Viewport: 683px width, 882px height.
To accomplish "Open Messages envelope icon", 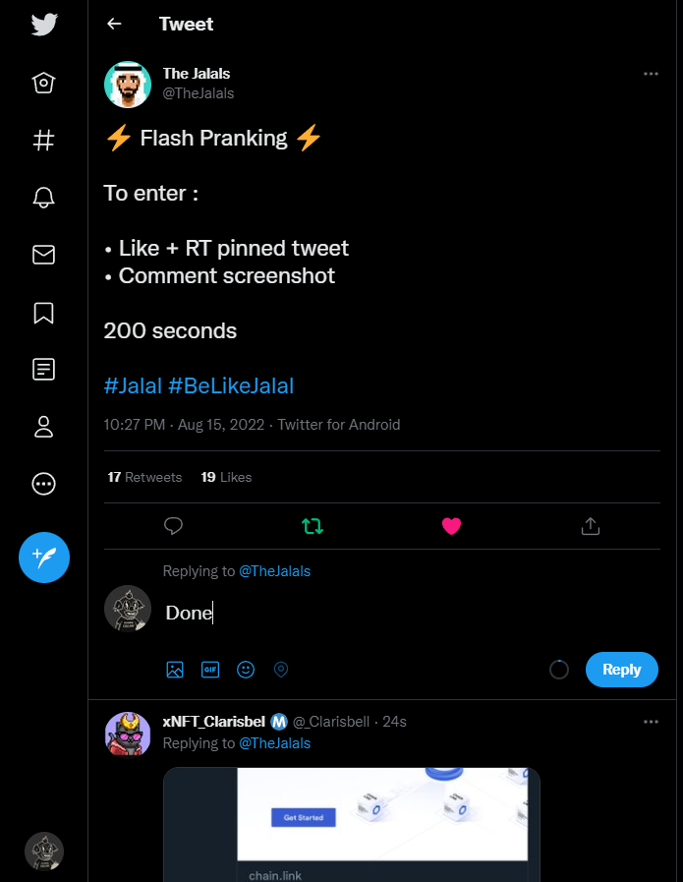I will tap(44, 255).
